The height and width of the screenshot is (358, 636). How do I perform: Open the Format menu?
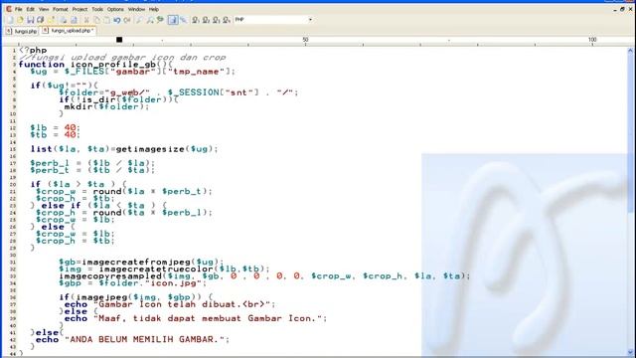(x=60, y=9)
